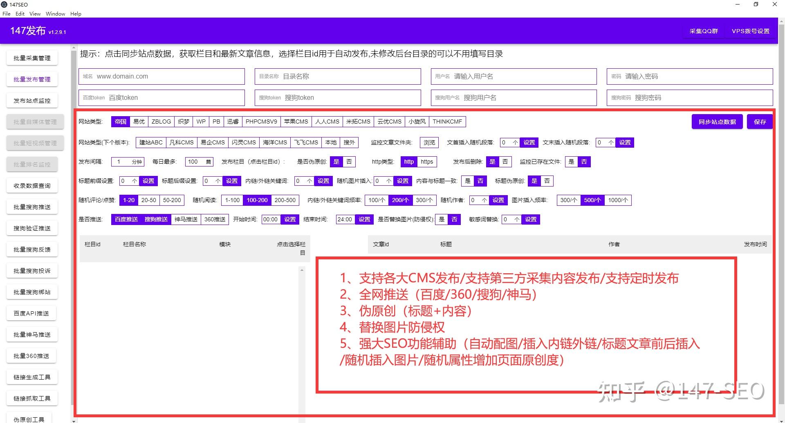Choose WP as the website type
This screenshot has height=423, width=785.
pos(201,122)
